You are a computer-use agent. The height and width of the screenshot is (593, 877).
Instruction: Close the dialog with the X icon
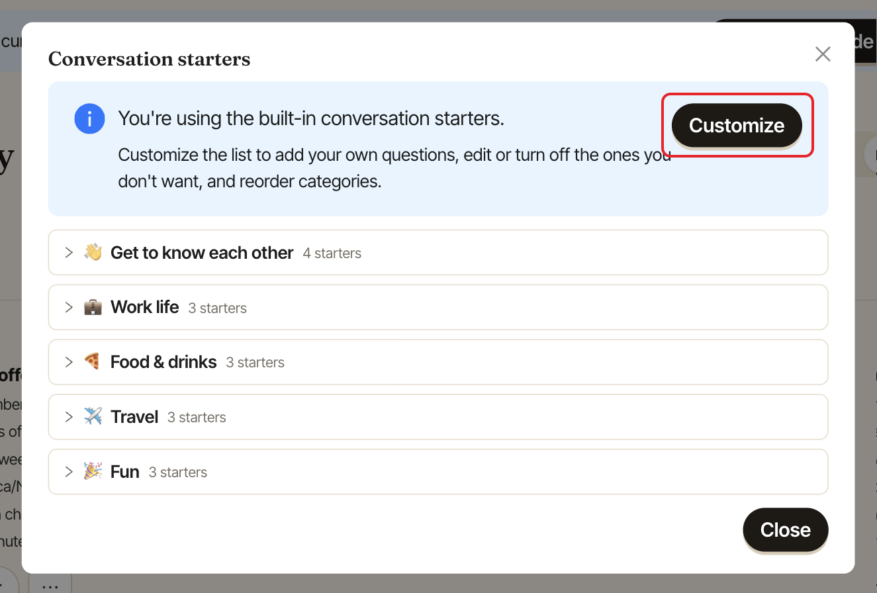pyautogui.click(x=823, y=54)
